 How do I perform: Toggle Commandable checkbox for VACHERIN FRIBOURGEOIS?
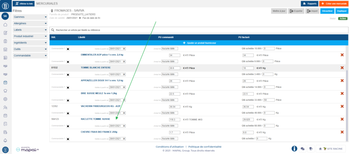tap(68, 113)
